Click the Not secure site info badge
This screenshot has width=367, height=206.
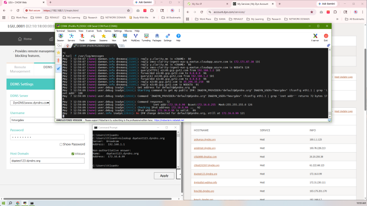(x=33, y=10)
